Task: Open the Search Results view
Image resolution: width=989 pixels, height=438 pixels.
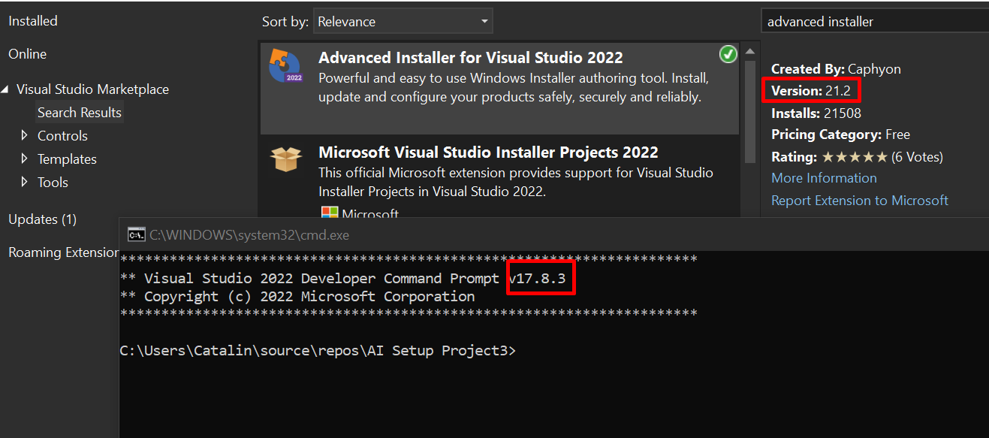Action: (79, 112)
